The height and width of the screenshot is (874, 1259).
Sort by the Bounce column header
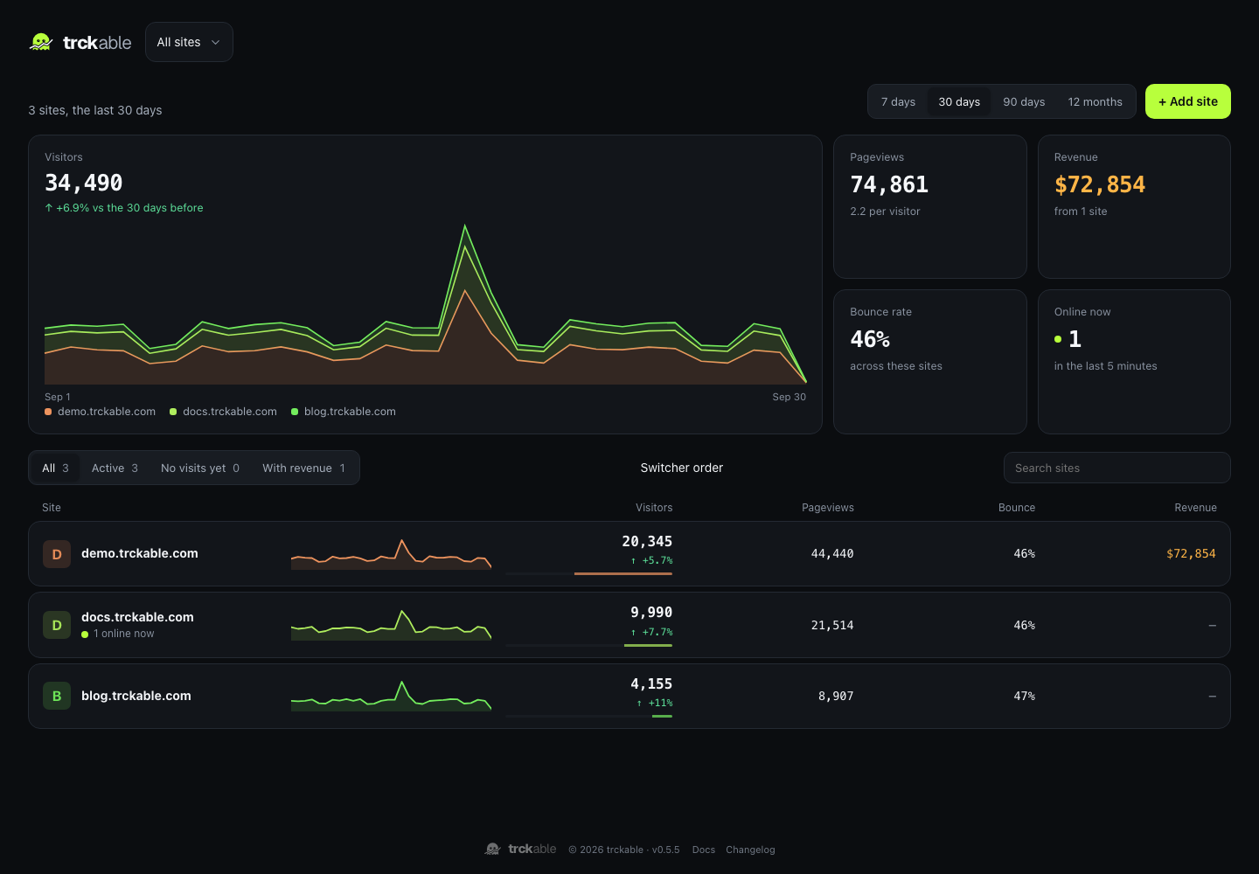pyautogui.click(x=1016, y=508)
